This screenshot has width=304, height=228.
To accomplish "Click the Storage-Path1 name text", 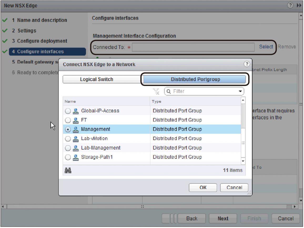I will coord(97,157).
